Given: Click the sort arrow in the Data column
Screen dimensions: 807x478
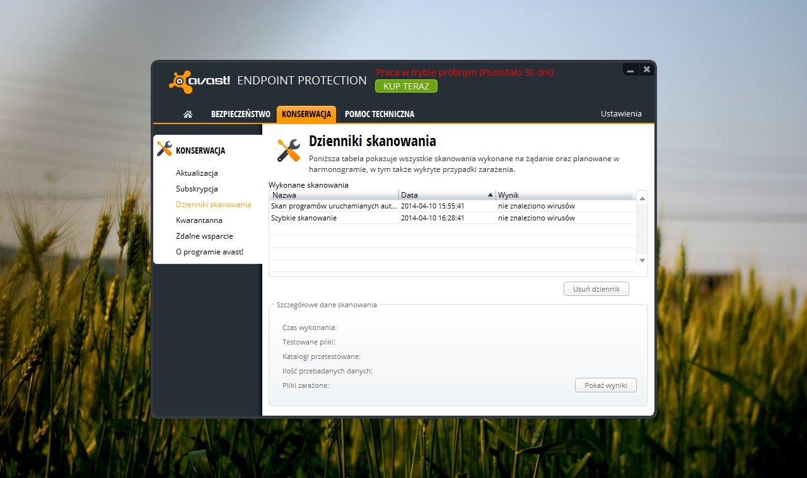Looking at the screenshot, I should tap(491, 195).
